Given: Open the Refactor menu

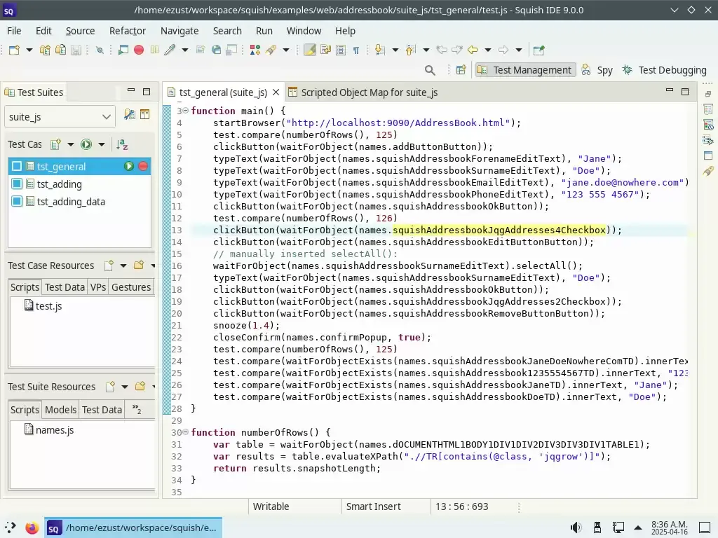Looking at the screenshot, I should 128,31.
